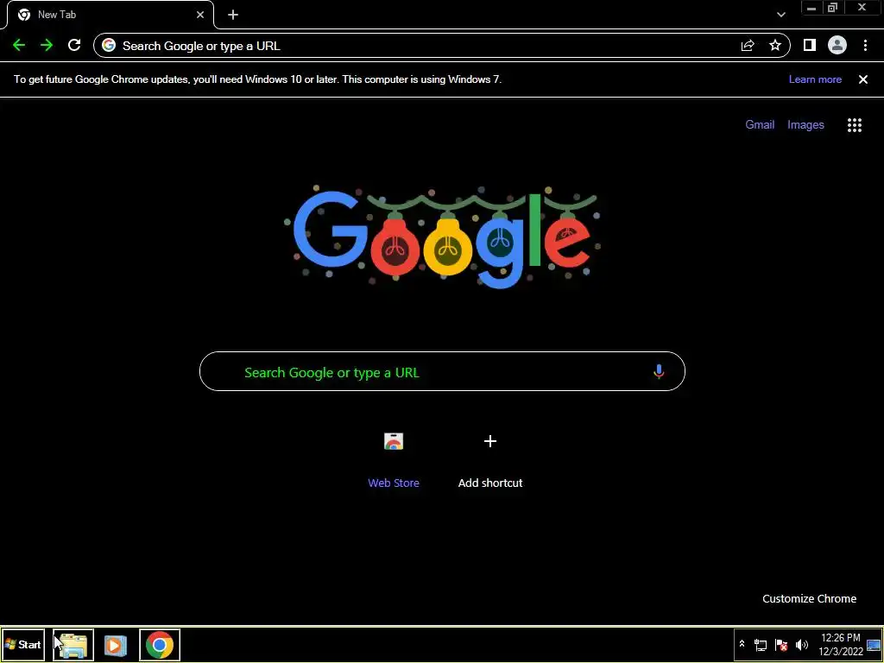The width and height of the screenshot is (884, 663).
Task: Open a new tab with the plus button
Action: [x=233, y=15]
